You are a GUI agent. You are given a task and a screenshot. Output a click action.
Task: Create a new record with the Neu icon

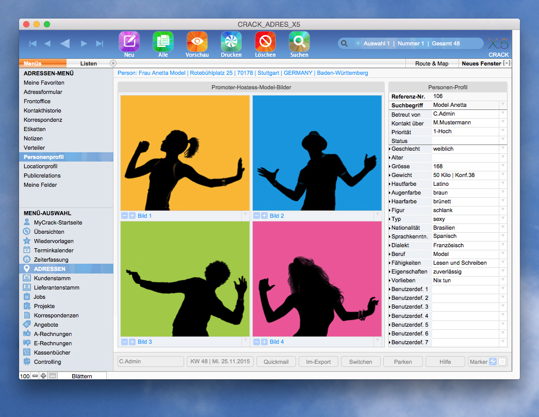(129, 43)
